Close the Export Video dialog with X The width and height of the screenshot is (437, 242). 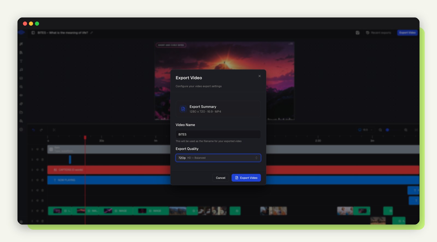pos(259,76)
